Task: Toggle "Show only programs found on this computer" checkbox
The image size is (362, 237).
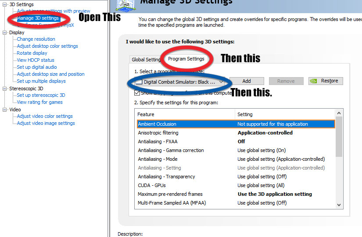Action: click(137, 93)
